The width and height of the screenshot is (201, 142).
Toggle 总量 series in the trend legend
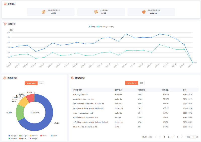pos(92,27)
